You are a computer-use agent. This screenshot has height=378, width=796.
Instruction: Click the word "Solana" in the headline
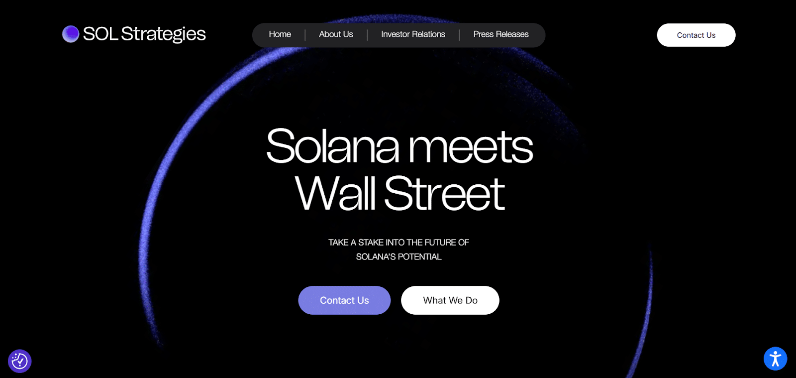[x=332, y=146]
